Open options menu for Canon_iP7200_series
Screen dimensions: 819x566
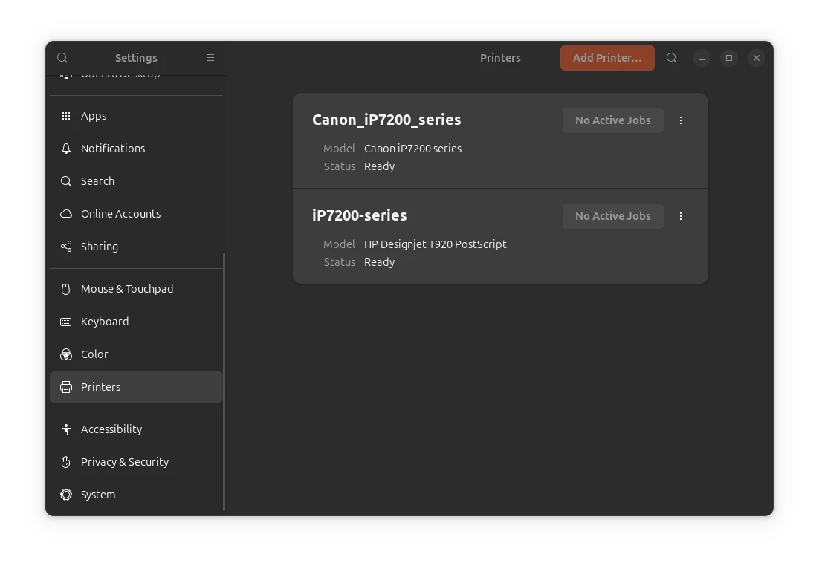pos(681,120)
